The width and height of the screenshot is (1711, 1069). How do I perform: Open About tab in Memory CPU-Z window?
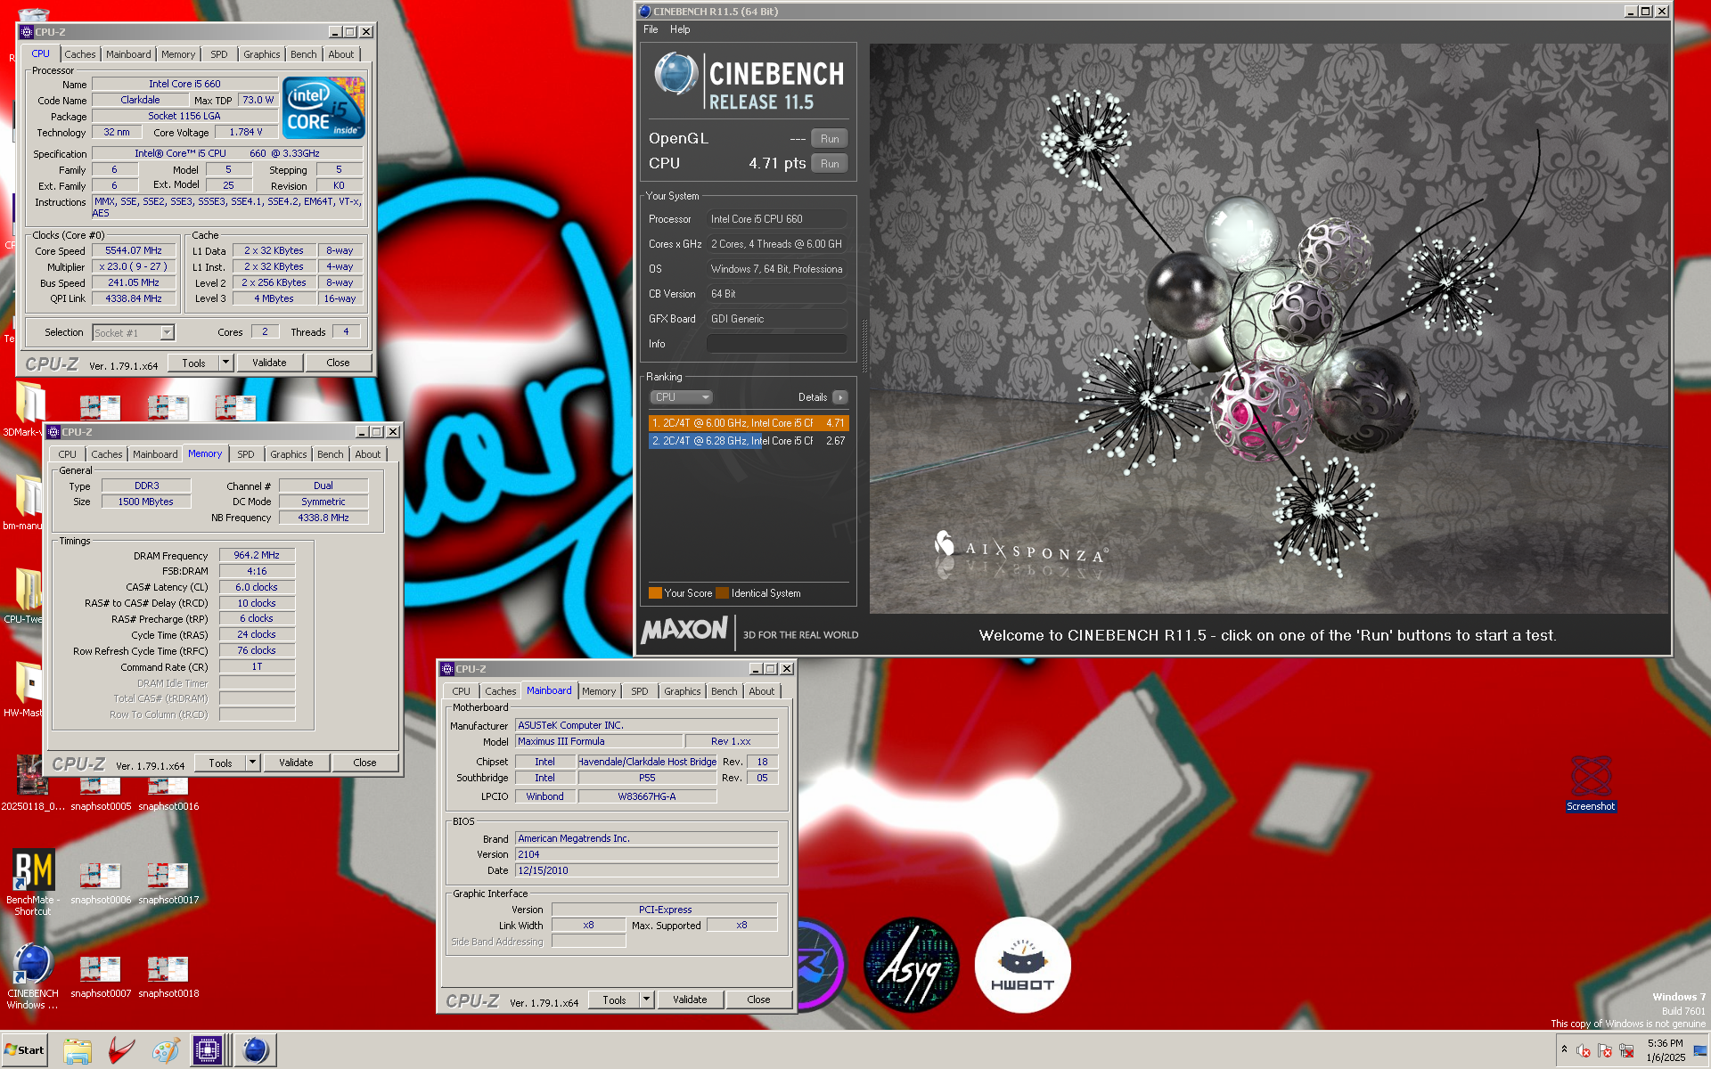click(x=367, y=454)
